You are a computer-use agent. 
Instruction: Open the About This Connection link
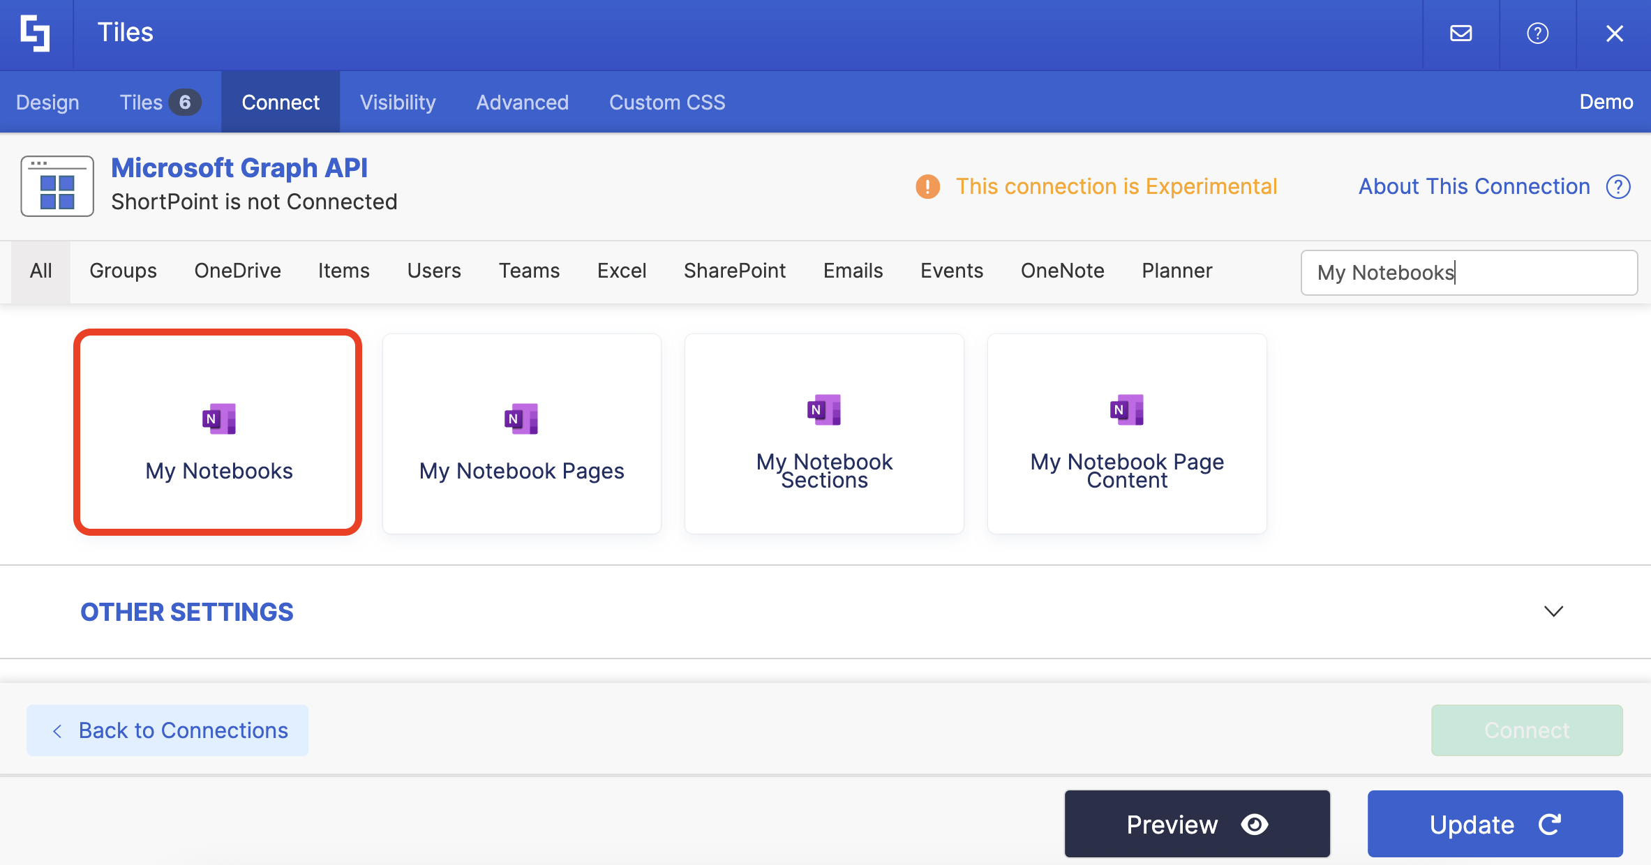[1474, 186]
